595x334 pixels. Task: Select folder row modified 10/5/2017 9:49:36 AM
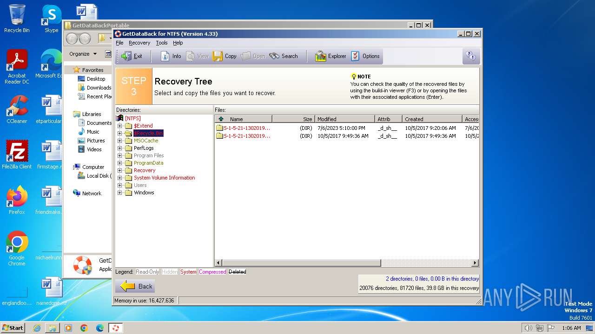click(x=347, y=136)
